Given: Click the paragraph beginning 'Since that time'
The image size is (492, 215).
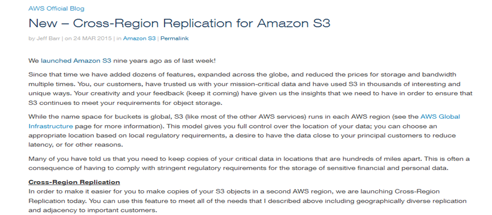Looking at the screenshot, I should point(251,89).
